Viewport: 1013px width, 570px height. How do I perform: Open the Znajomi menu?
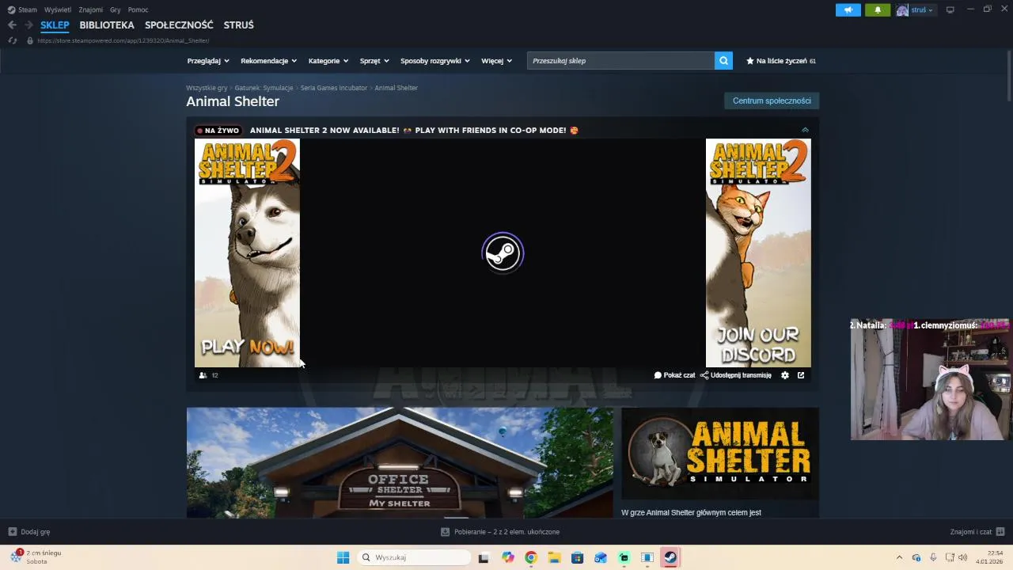(x=90, y=10)
